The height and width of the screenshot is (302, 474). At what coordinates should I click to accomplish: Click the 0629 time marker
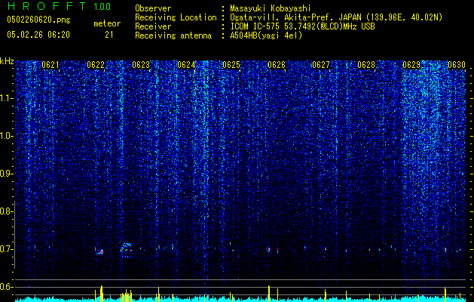pyautogui.click(x=411, y=65)
